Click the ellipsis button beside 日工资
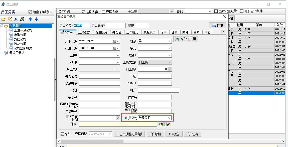Image resolution: width=288 pixels, height=147 pixels. point(170,69)
